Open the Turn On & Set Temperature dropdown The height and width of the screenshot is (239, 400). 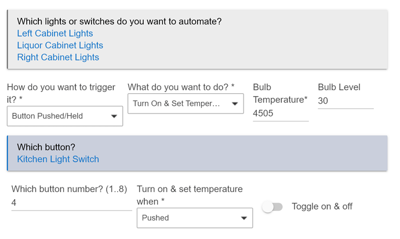tap(186, 104)
